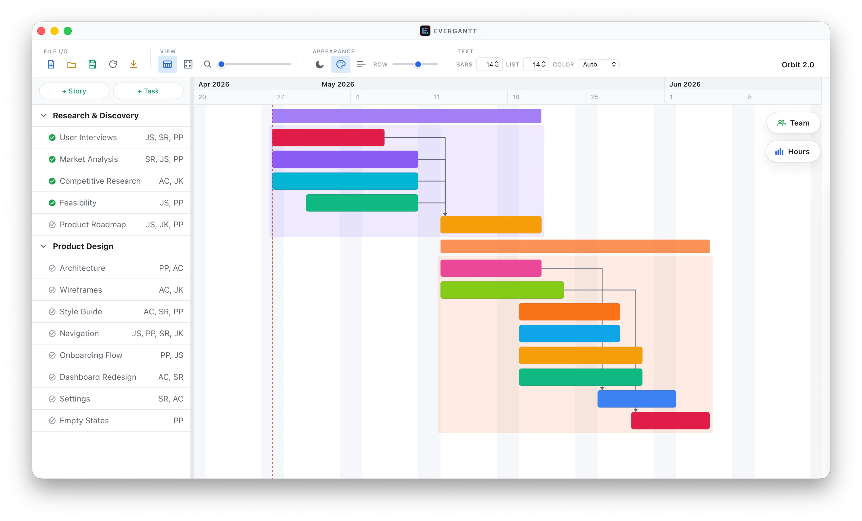
Task: Export the gantt chart
Action: click(x=134, y=64)
